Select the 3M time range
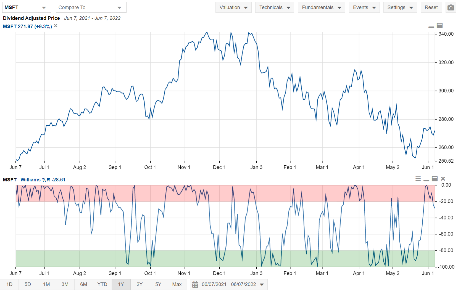458x291 pixels. 65,284
